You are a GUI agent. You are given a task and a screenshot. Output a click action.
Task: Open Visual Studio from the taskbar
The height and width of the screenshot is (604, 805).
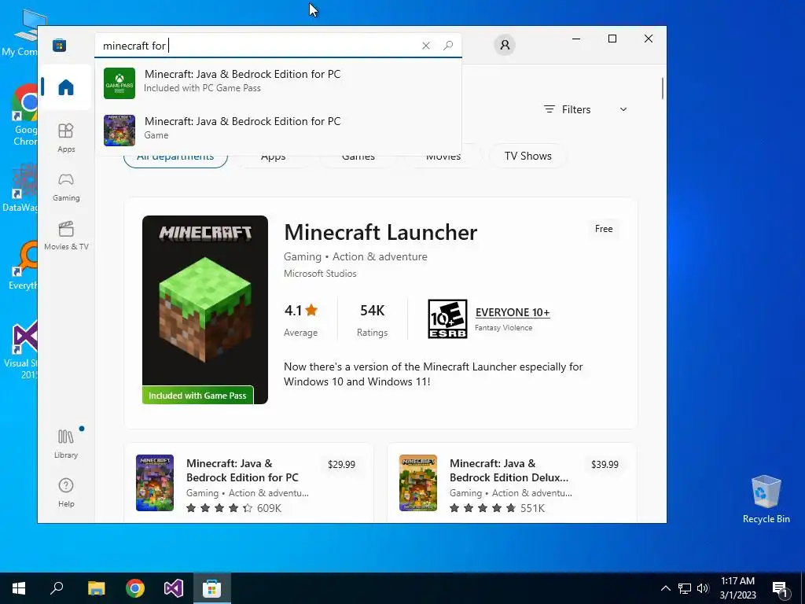pos(174,588)
